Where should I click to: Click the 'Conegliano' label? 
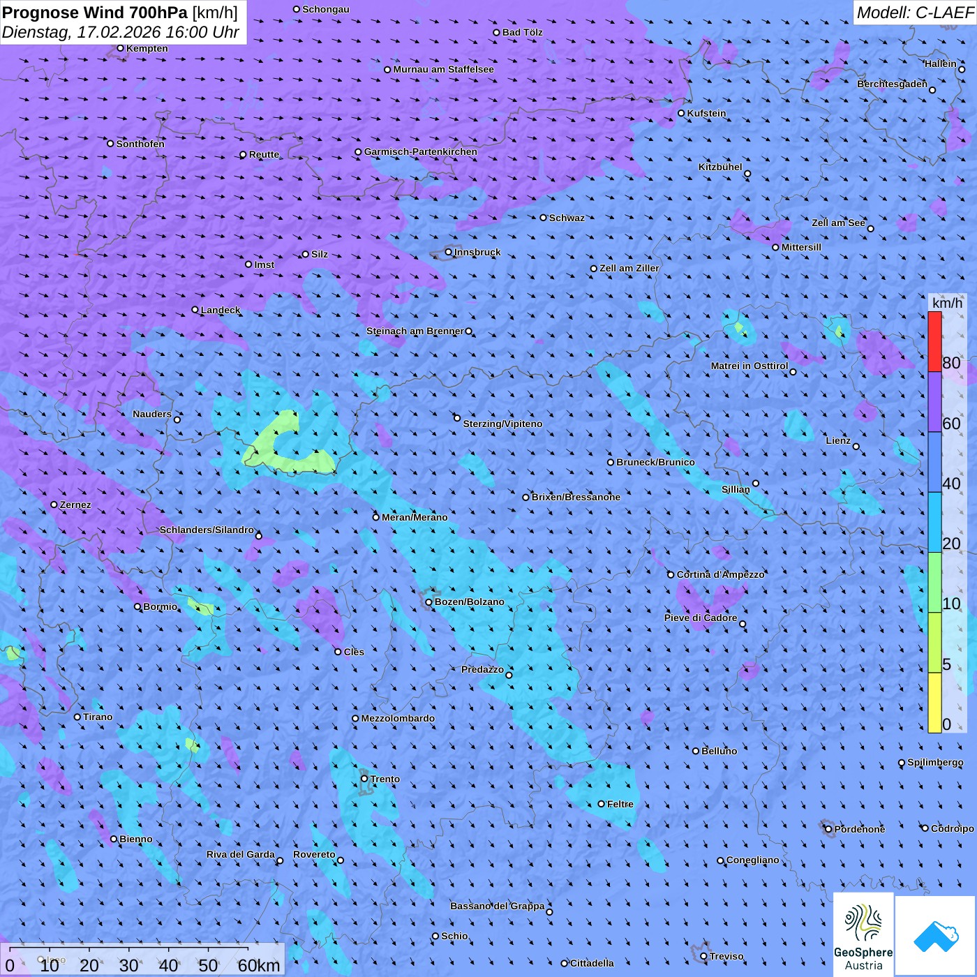[752, 860]
